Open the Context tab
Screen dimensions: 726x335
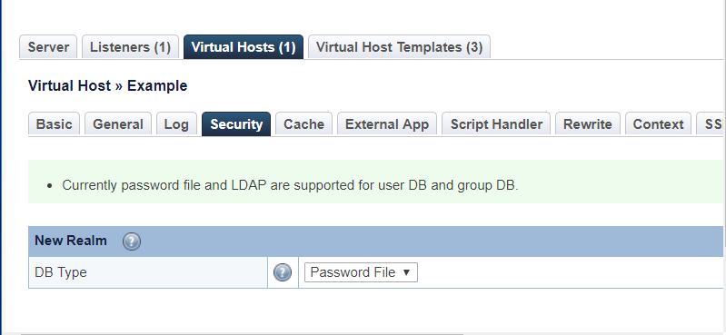pos(659,124)
